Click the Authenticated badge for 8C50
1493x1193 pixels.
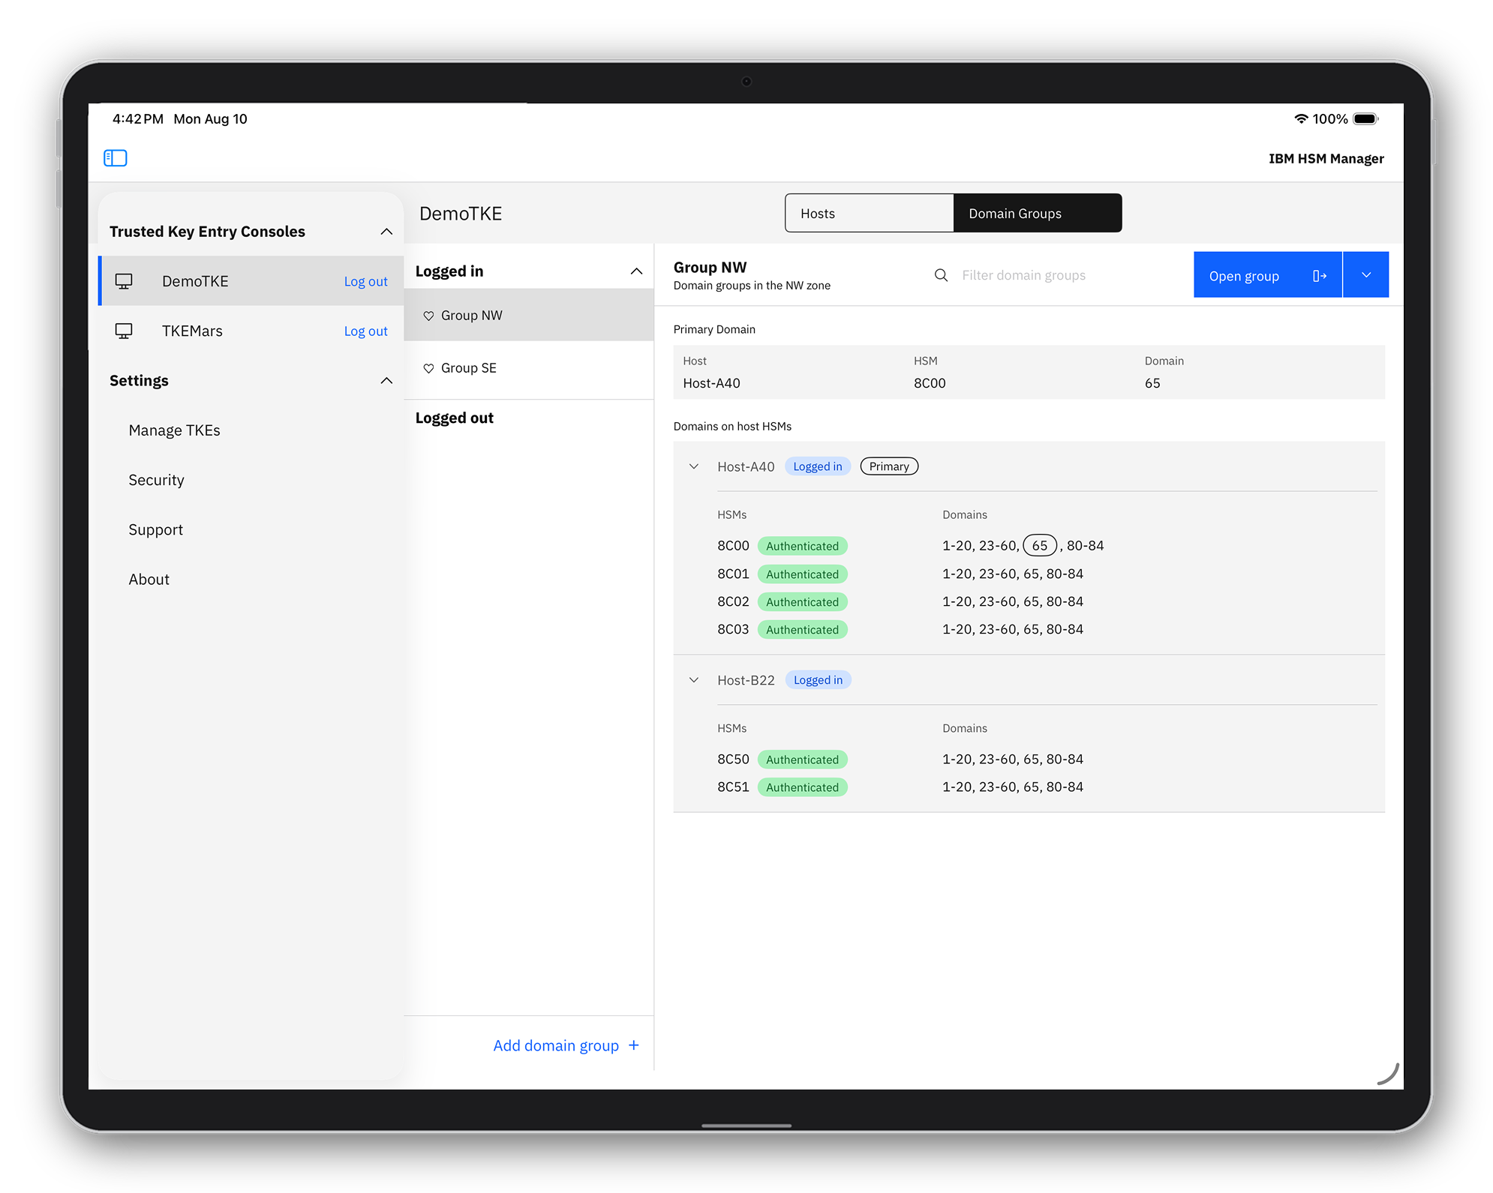pyautogui.click(x=802, y=760)
